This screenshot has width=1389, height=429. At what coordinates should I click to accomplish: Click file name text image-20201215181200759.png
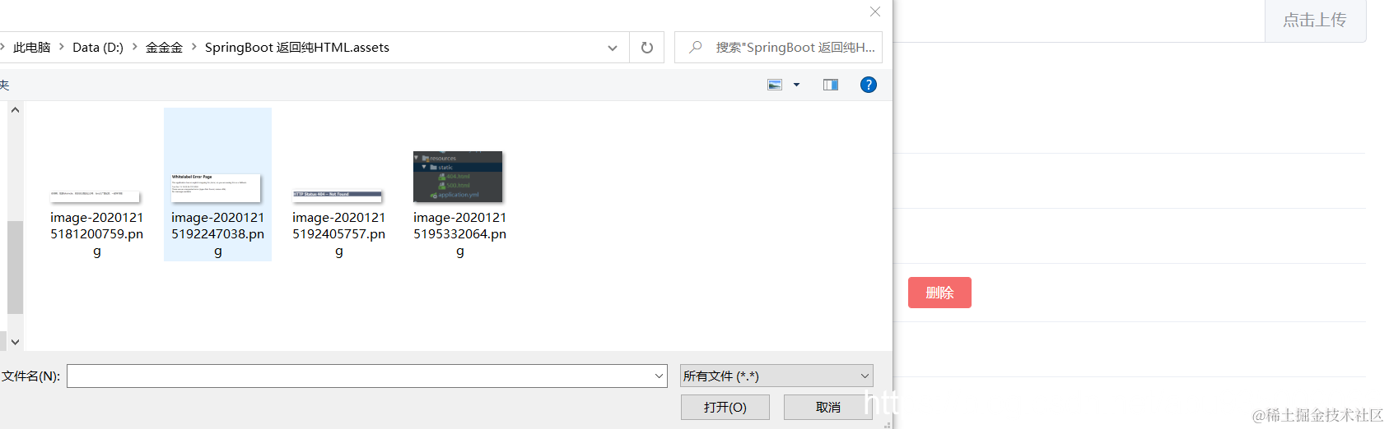97,234
